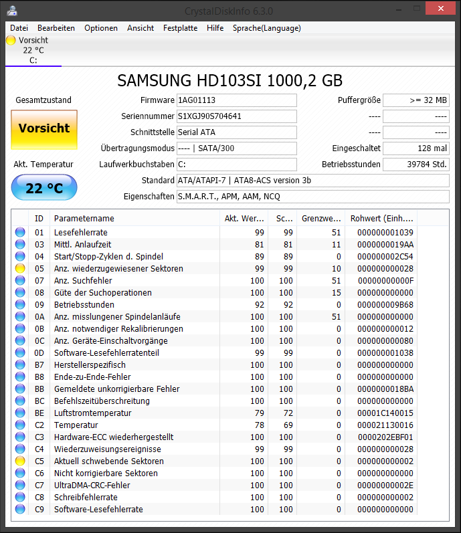Click the 22 °C temperature button
This screenshot has width=461, height=533.
[44, 188]
